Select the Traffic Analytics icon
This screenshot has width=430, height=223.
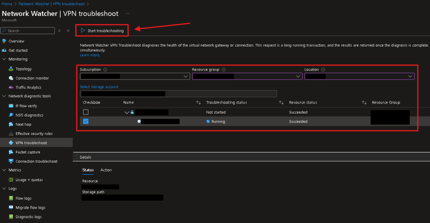pos(11,87)
